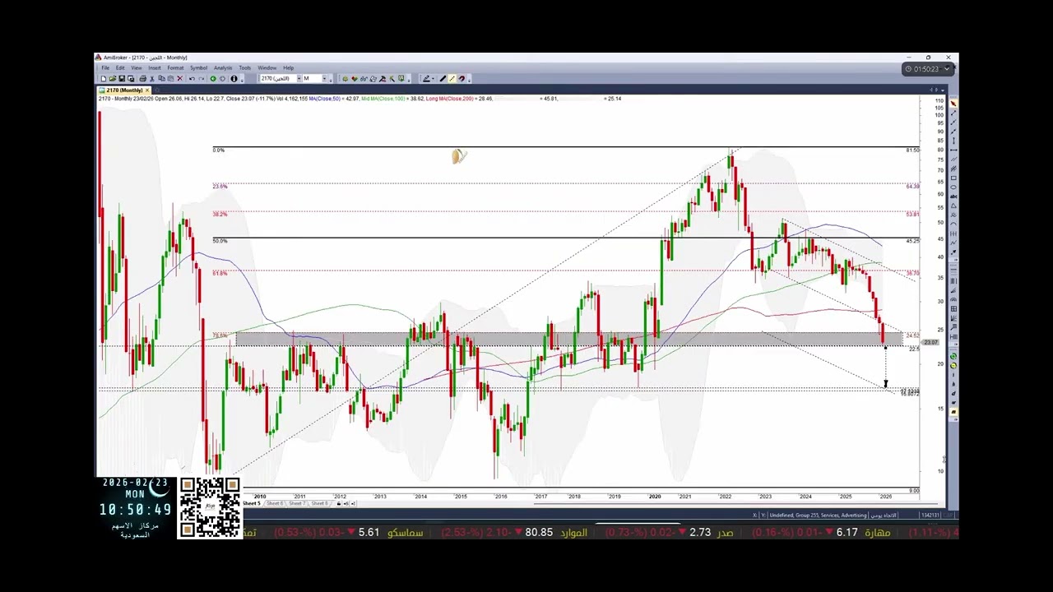Image resolution: width=1053 pixels, height=592 pixels.
Task: Click the red snap magnet icon
Action: coord(462,78)
